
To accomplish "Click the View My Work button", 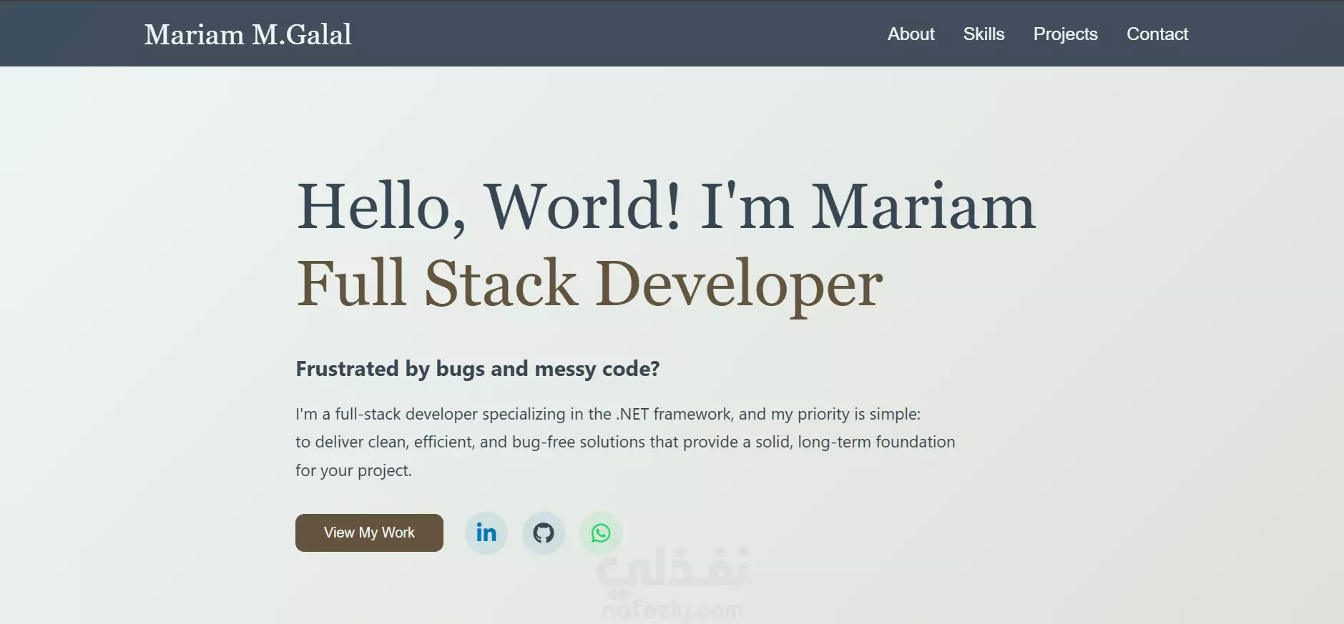I will click(x=369, y=533).
